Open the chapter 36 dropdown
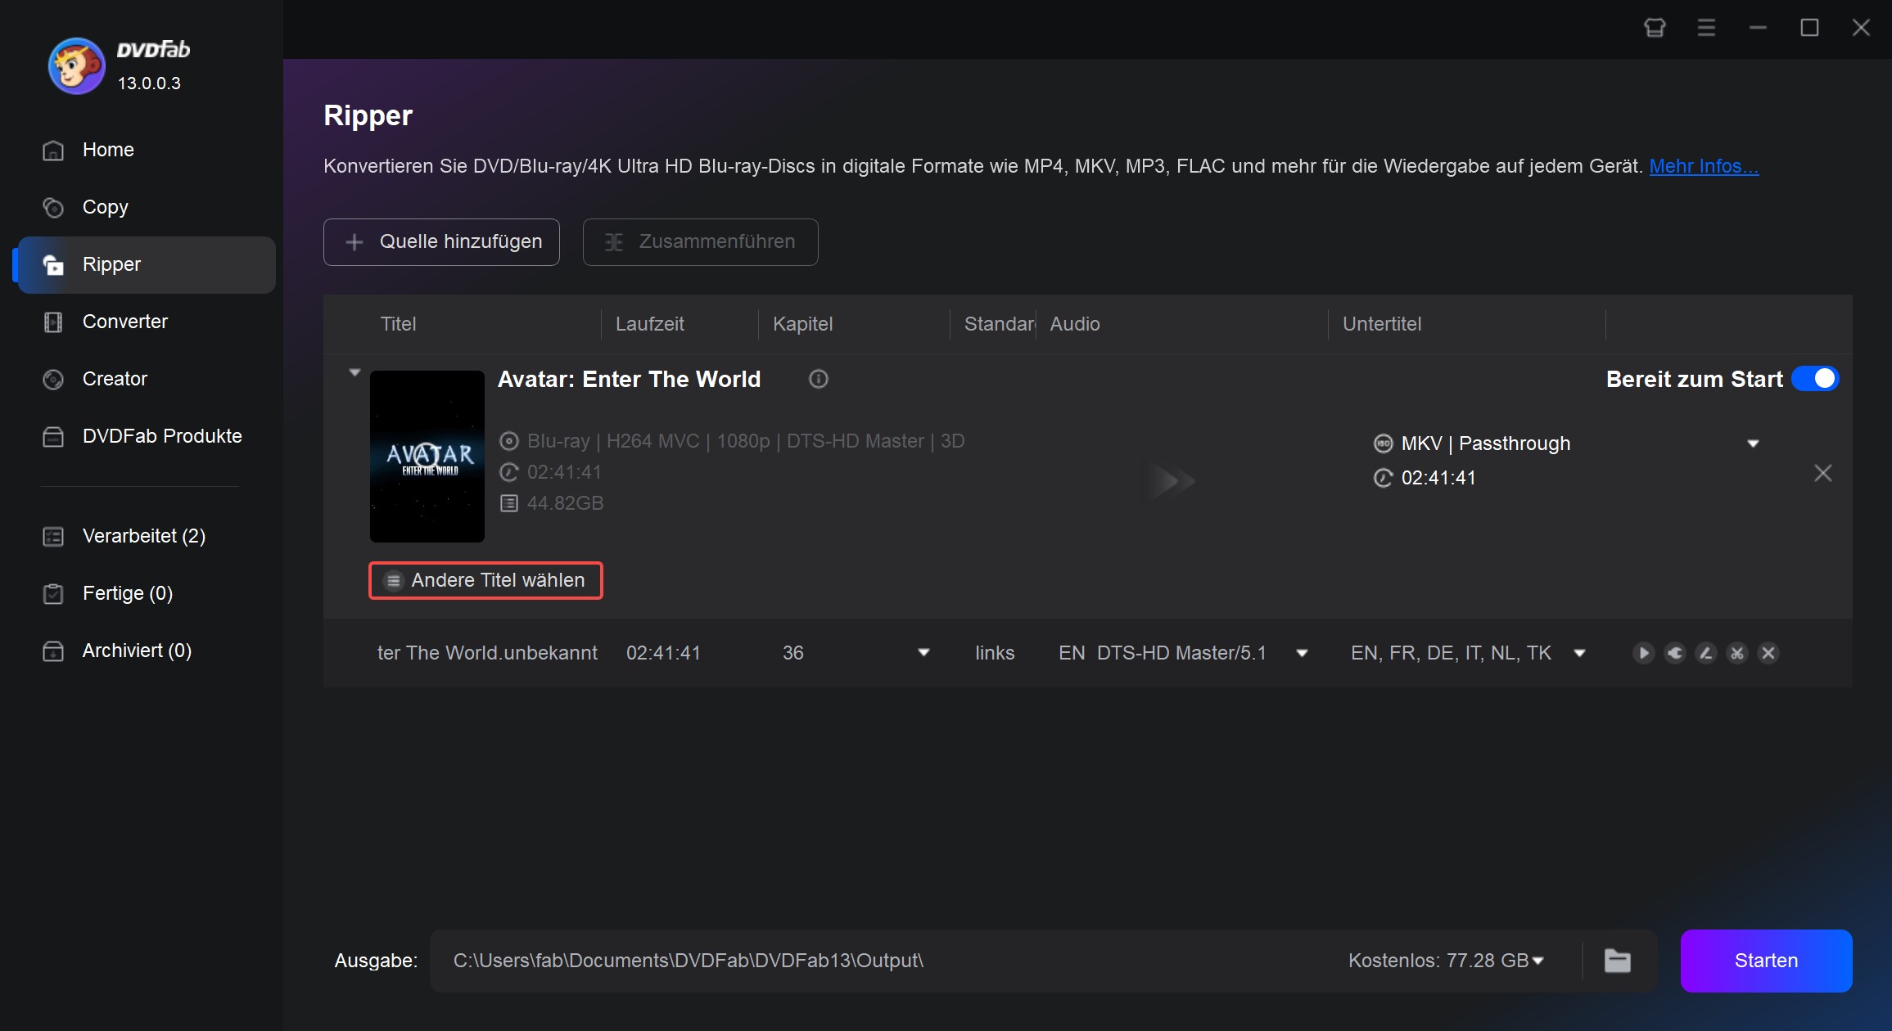Image resolution: width=1892 pixels, height=1031 pixels. [923, 653]
